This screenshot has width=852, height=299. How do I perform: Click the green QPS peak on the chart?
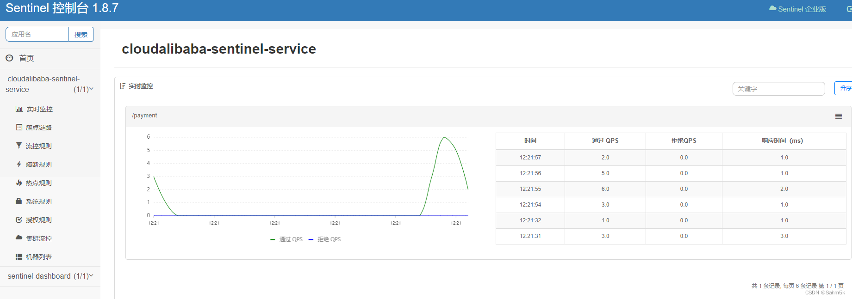coord(444,137)
